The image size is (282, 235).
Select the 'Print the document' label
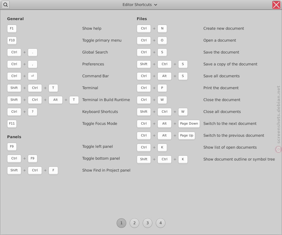[x=221, y=88]
